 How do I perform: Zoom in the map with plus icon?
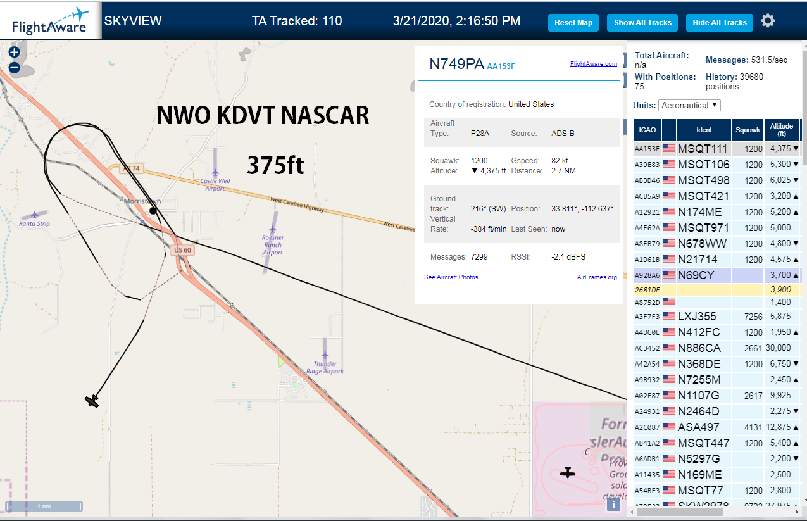(x=14, y=53)
